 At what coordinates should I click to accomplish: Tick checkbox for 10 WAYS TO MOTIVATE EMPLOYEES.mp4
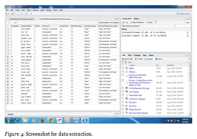pyautogui.click(x=123, y=75)
